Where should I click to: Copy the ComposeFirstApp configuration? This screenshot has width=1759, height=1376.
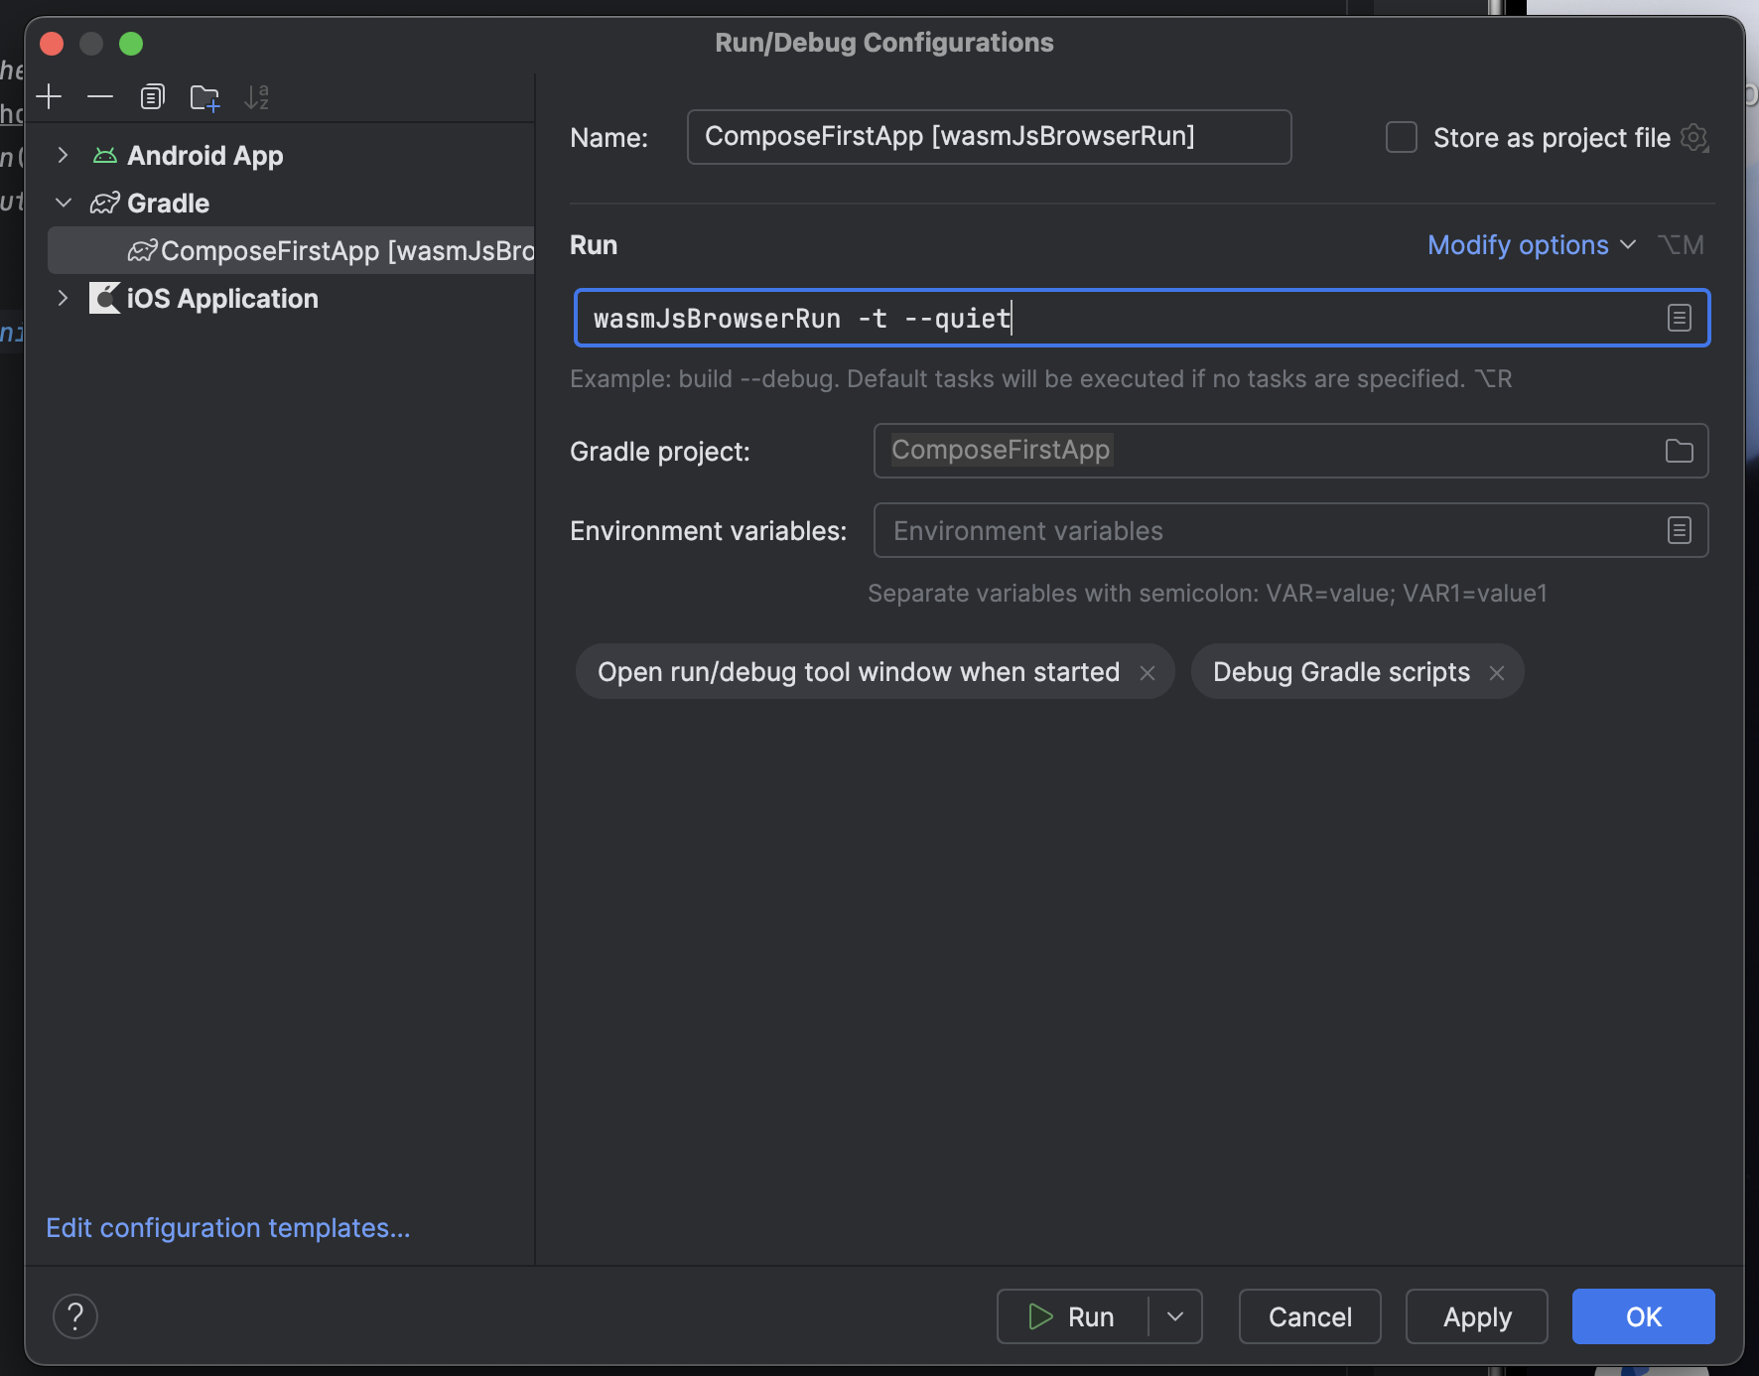click(x=152, y=96)
